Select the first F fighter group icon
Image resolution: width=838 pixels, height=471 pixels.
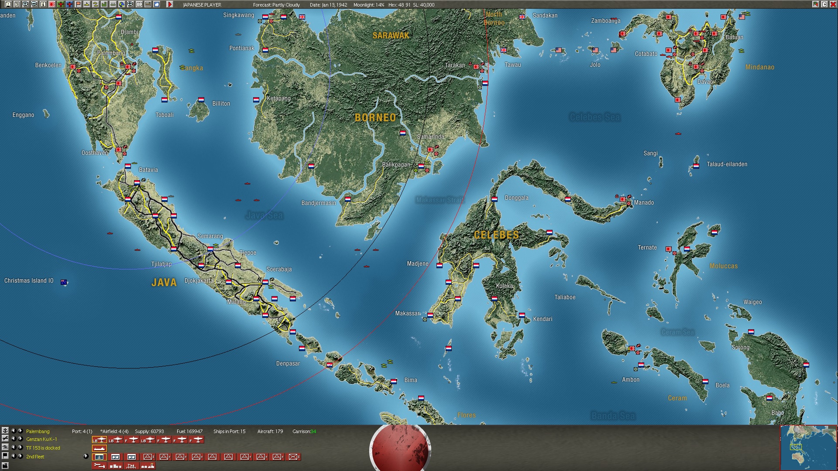coord(132,440)
